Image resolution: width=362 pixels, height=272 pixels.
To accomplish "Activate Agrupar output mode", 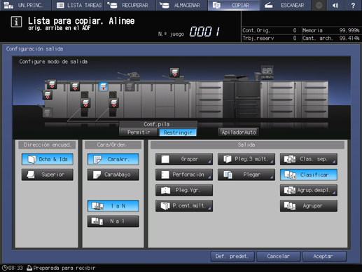I will click(x=309, y=206).
